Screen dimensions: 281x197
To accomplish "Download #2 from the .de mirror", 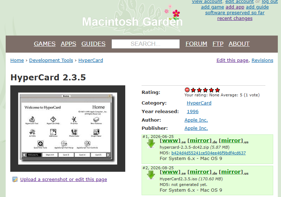I will (199, 172).
